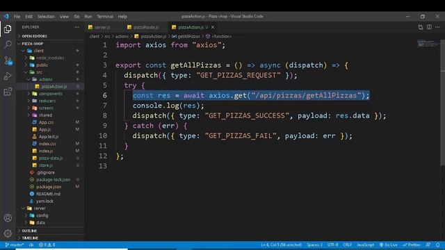Click the master branch status item
The height and width of the screenshot is (250, 445).
pos(14,244)
